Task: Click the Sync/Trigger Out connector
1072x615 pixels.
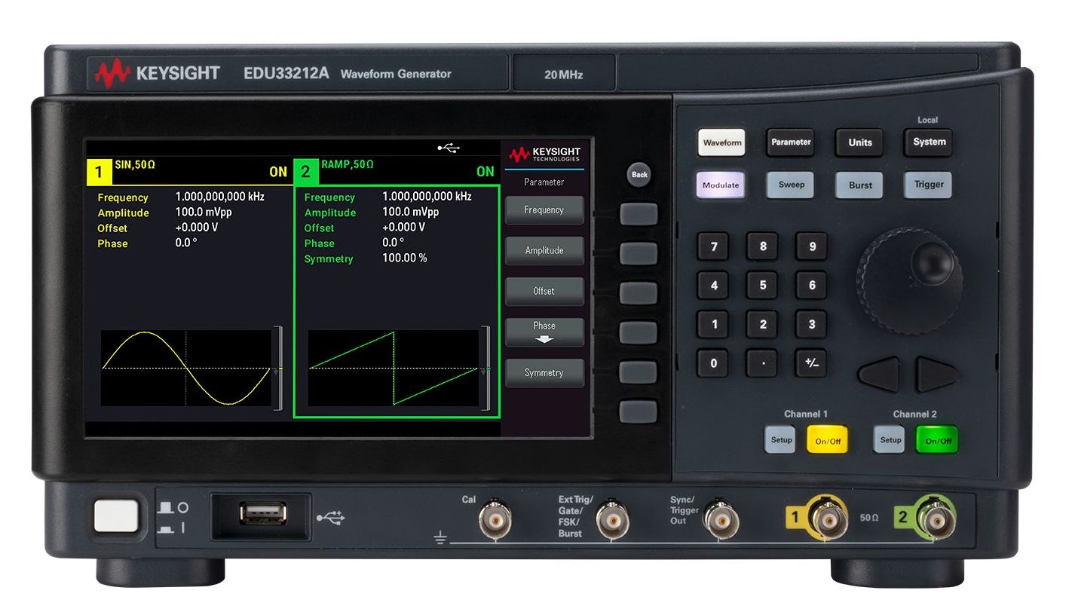Action: pos(722,519)
